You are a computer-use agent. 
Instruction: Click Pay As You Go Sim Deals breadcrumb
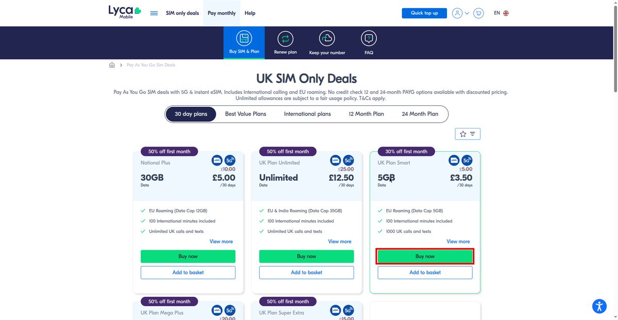[151, 65]
